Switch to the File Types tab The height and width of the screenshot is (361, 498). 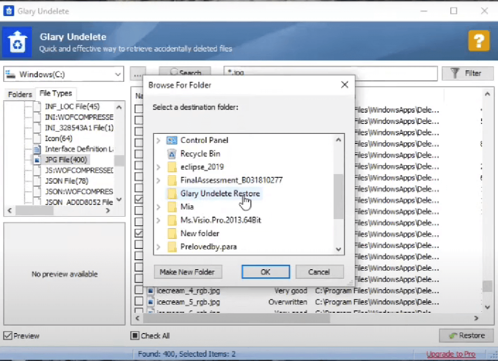pyautogui.click(x=56, y=93)
